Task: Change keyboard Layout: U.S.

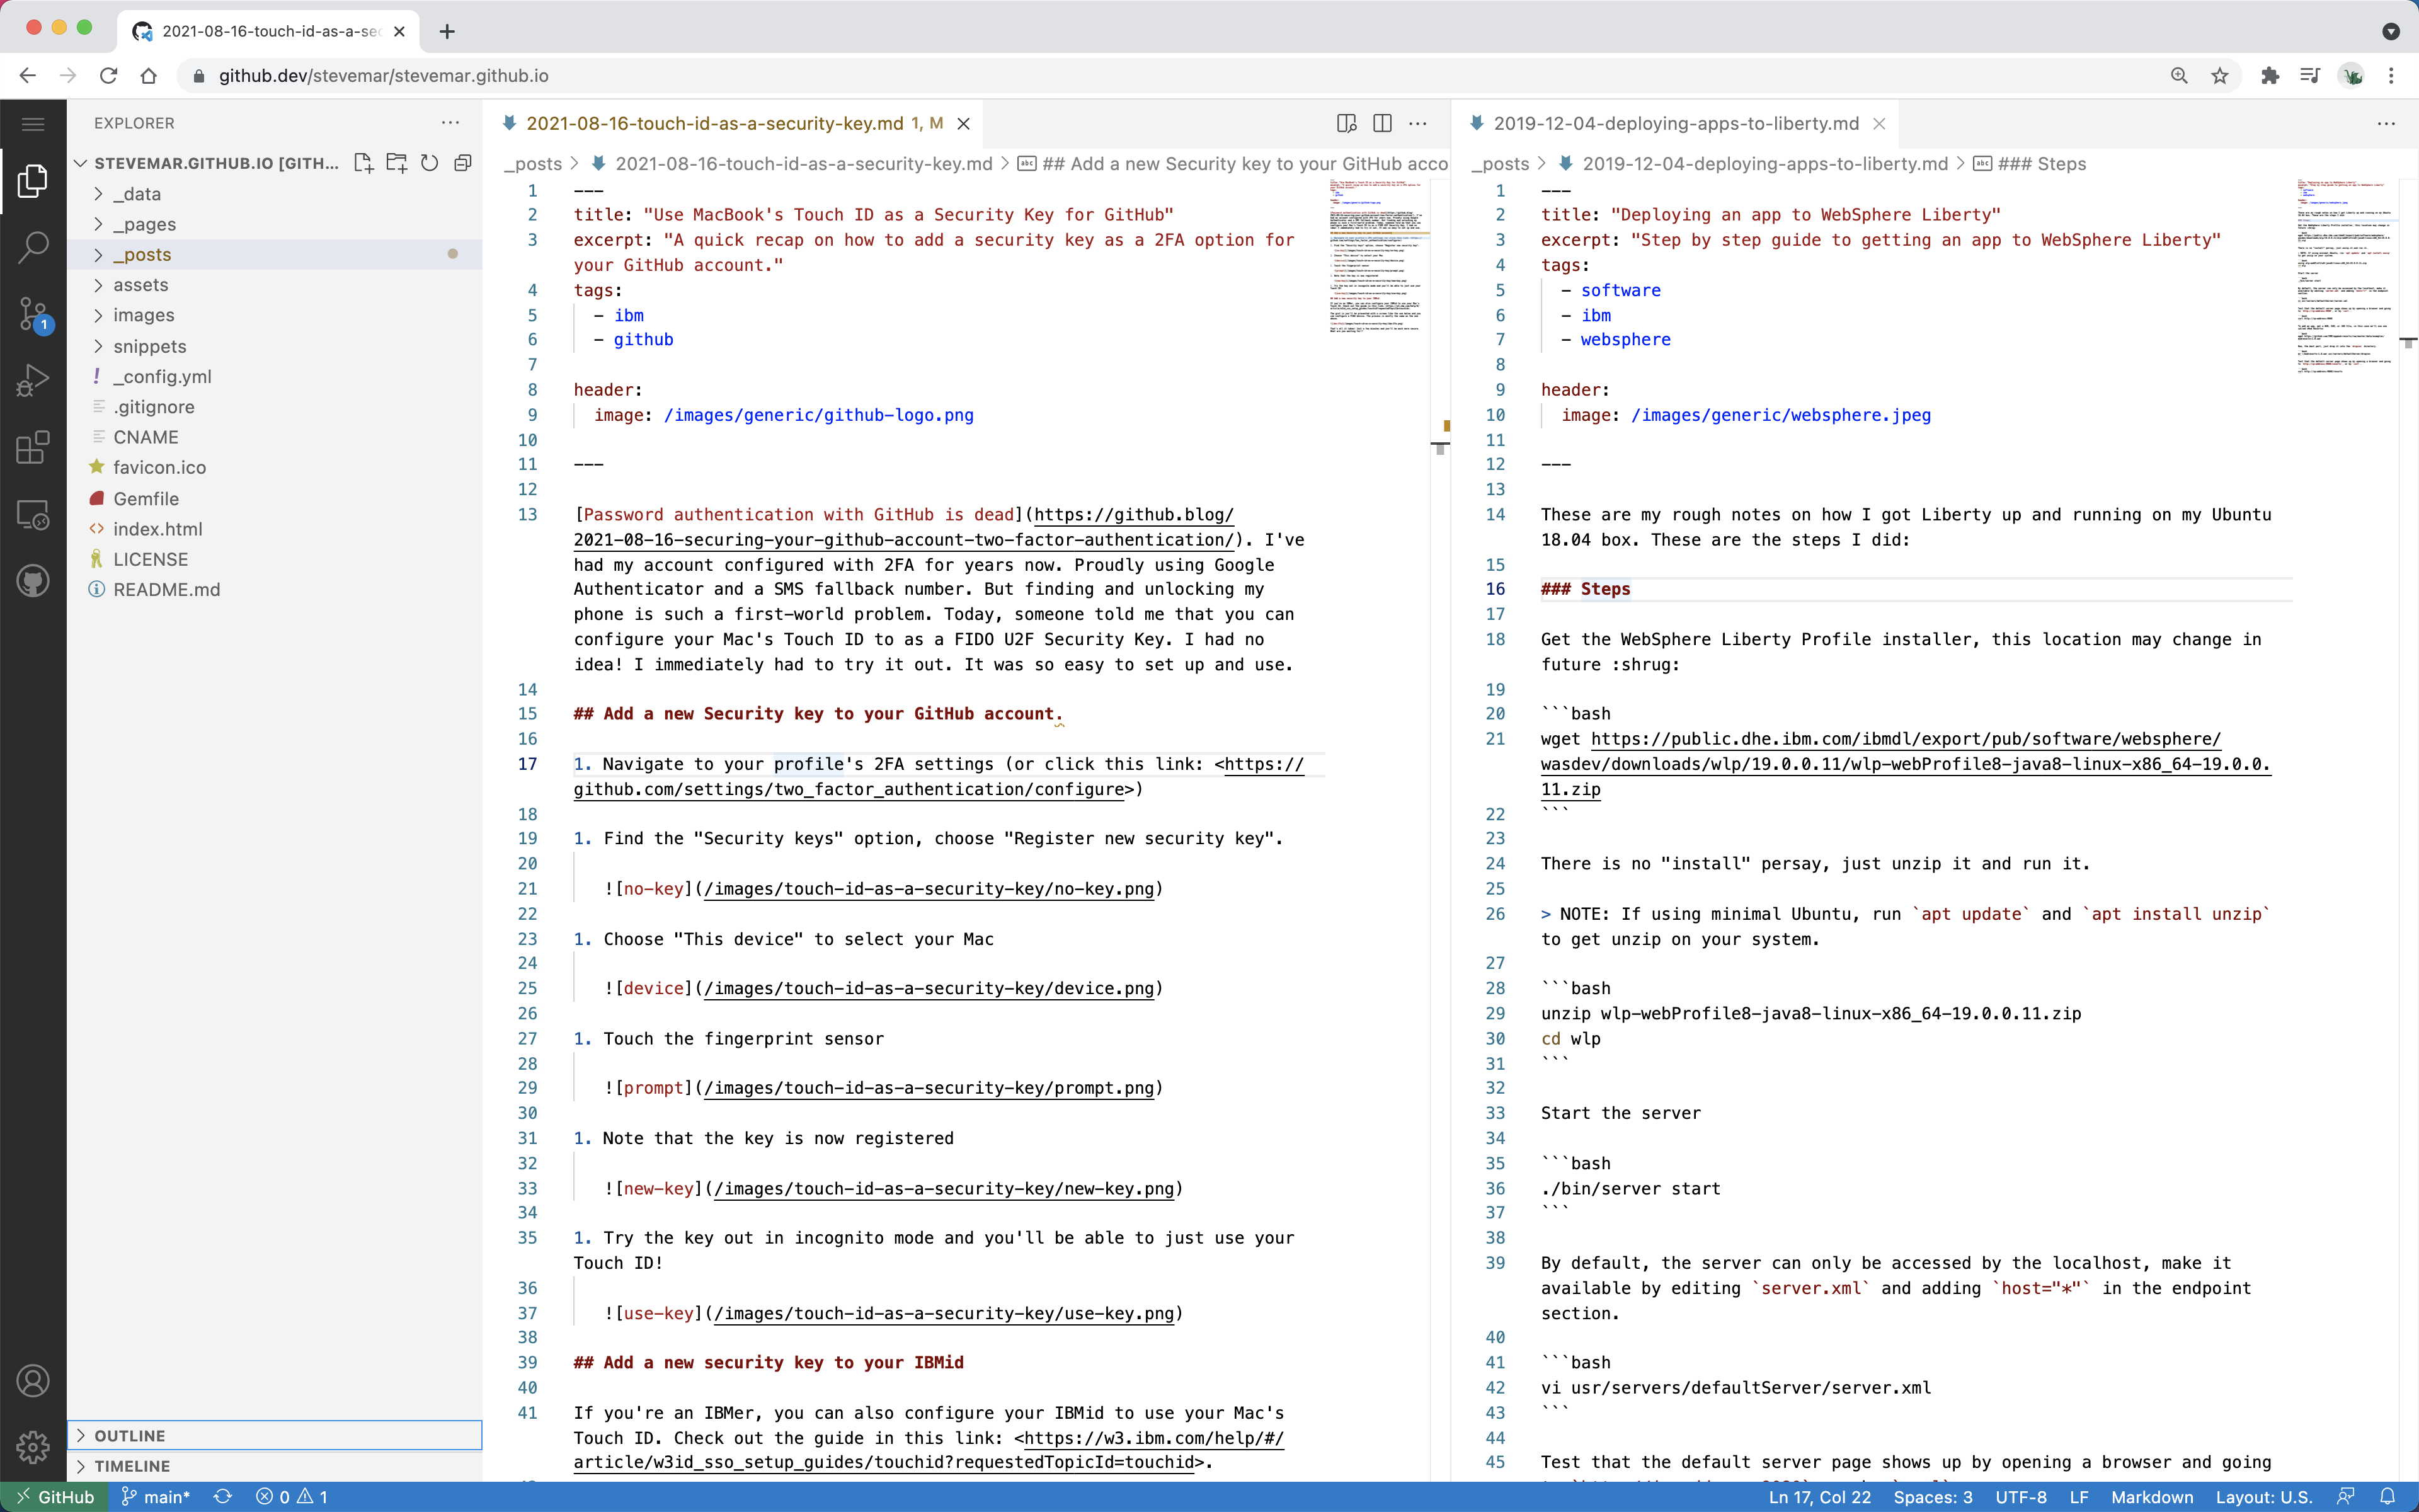Action: point(2264,1497)
